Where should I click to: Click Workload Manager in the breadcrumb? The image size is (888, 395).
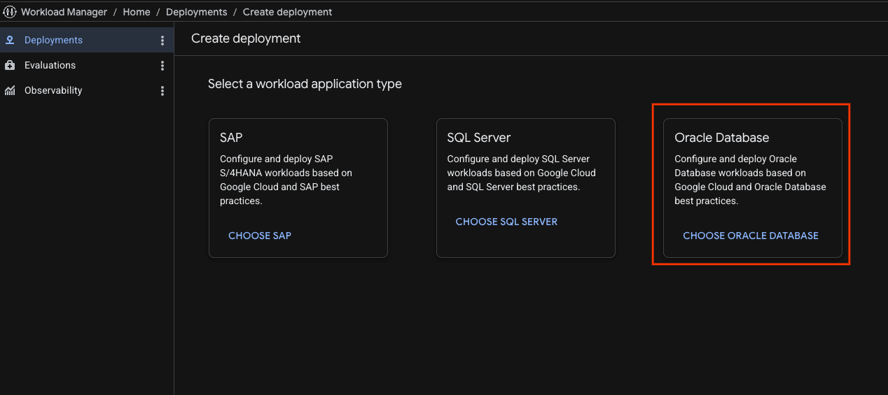point(64,12)
